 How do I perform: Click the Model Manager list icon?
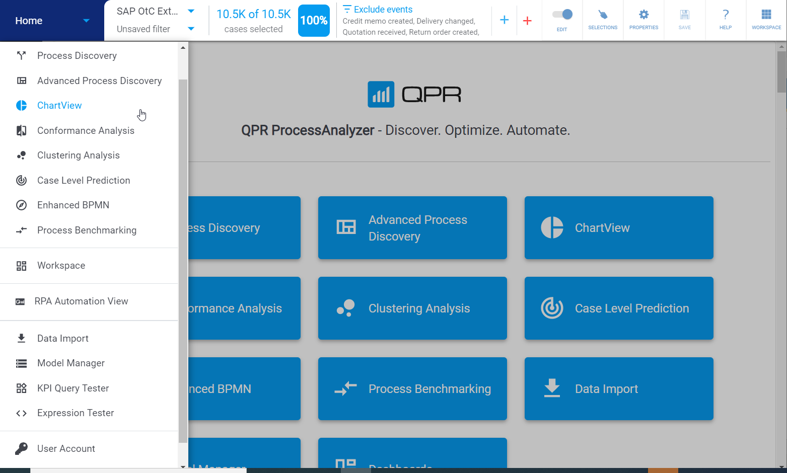click(x=21, y=363)
